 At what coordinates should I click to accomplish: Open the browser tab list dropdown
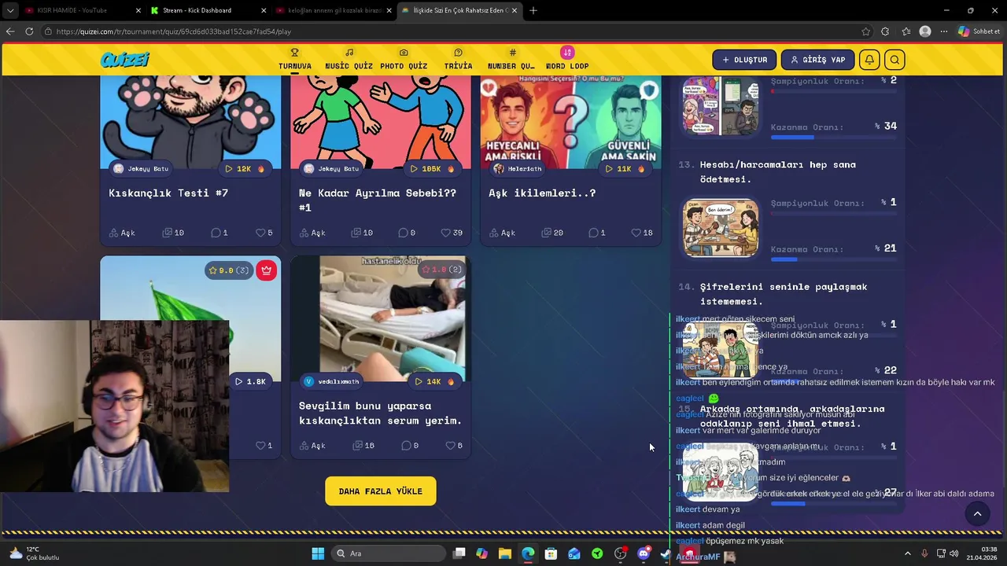pyautogui.click(x=10, y=10)
